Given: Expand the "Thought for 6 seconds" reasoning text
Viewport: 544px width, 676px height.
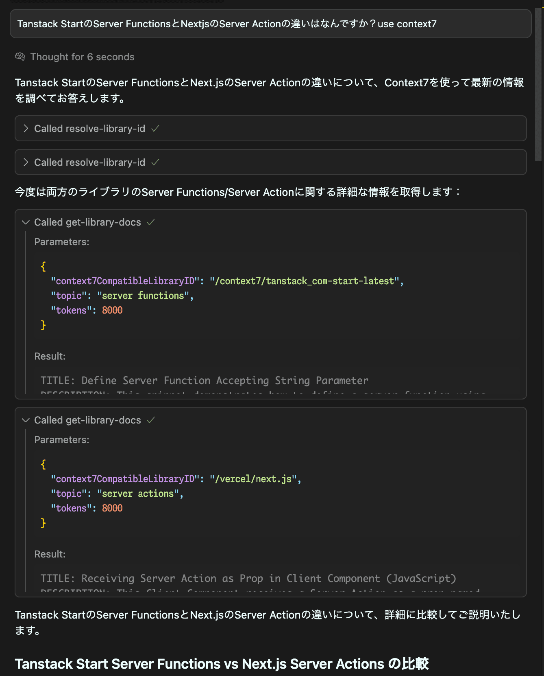Looking at the screenshot, I should [x=82, y=57].
